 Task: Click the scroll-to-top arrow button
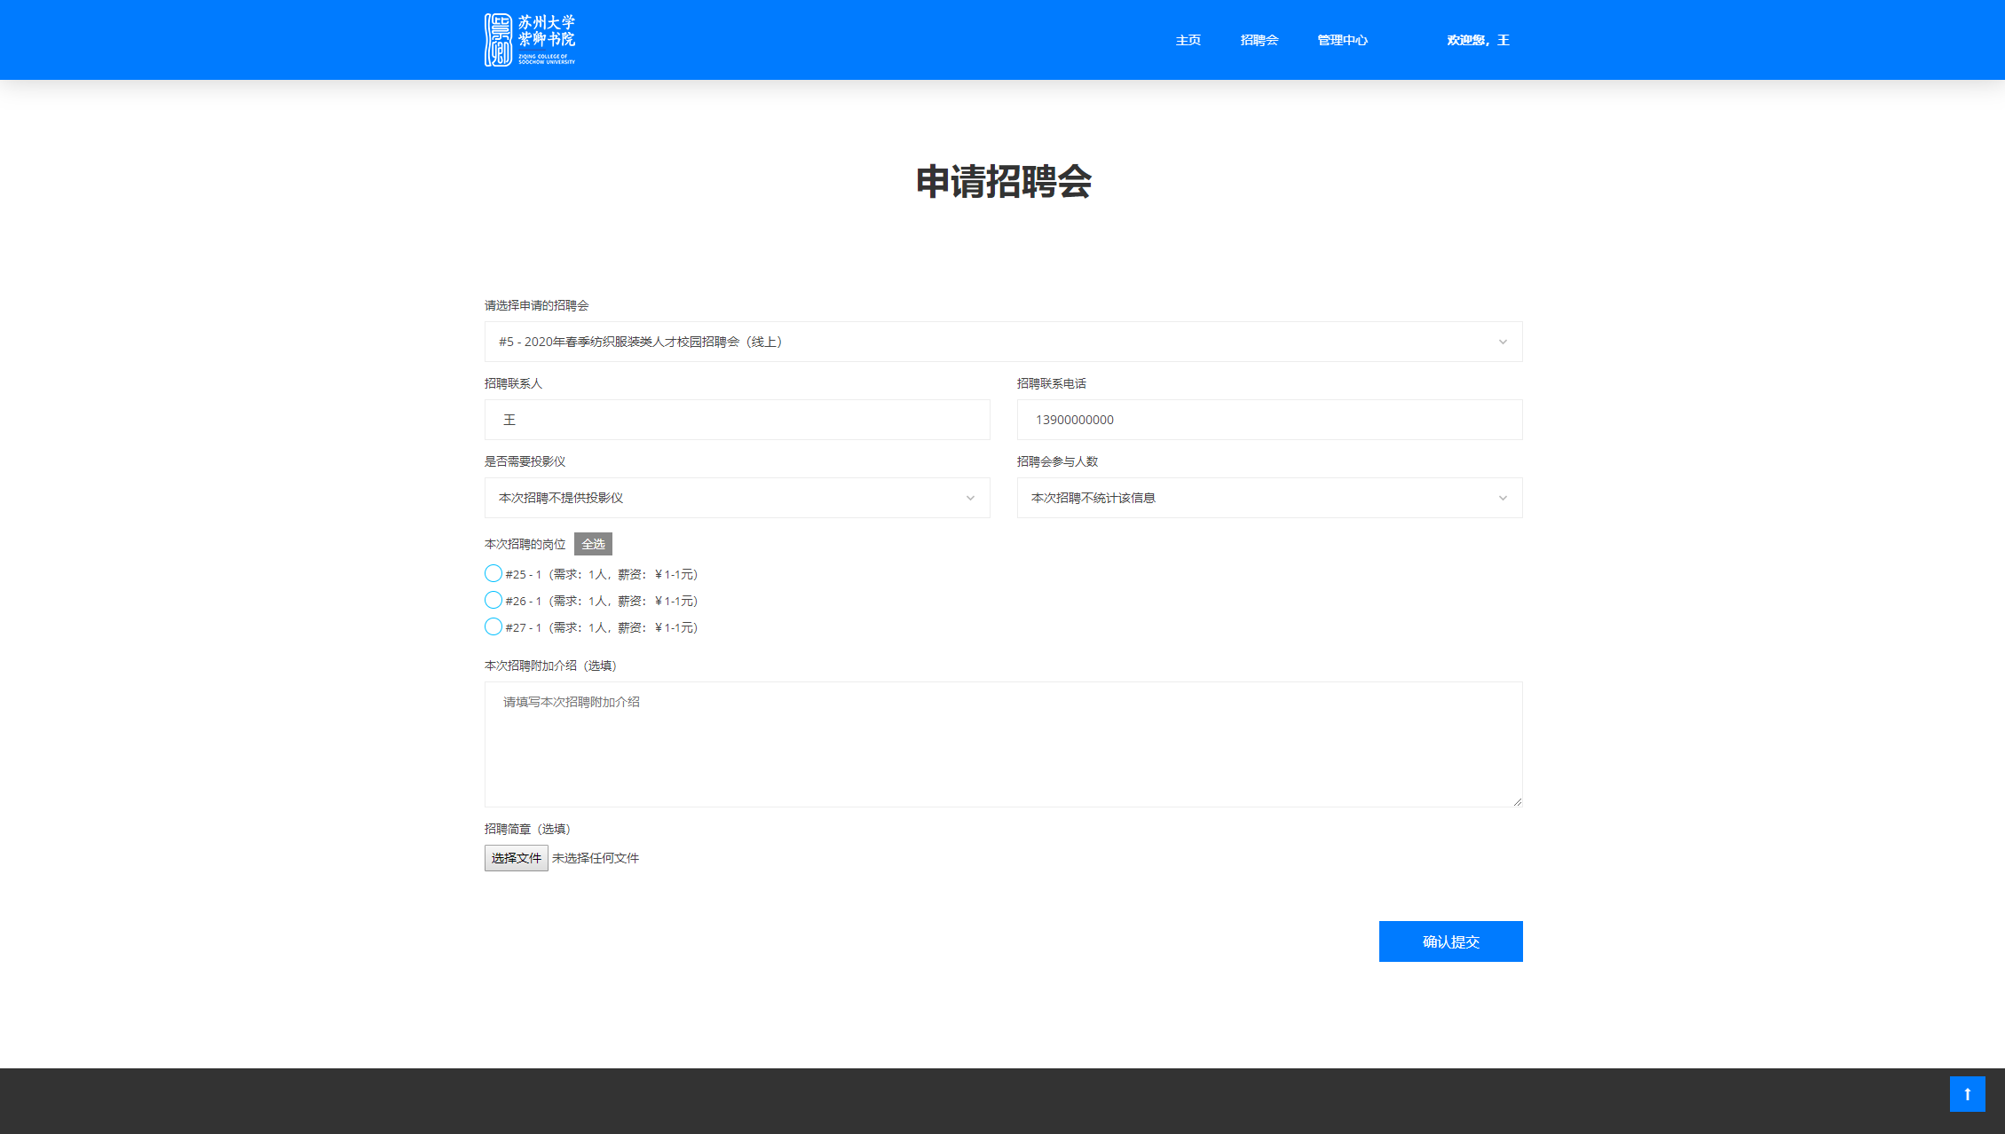click(1967, 1093)
